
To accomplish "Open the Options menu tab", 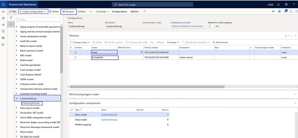I will click(134, 12).
